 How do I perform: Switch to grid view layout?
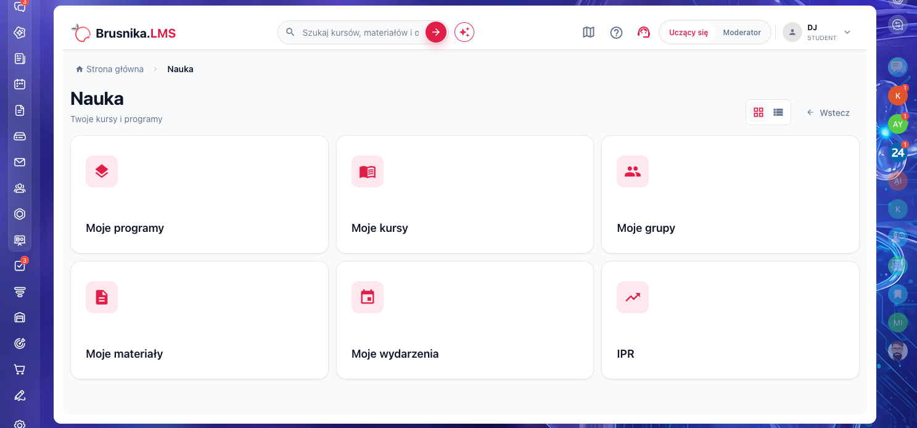tap(759, 112)
